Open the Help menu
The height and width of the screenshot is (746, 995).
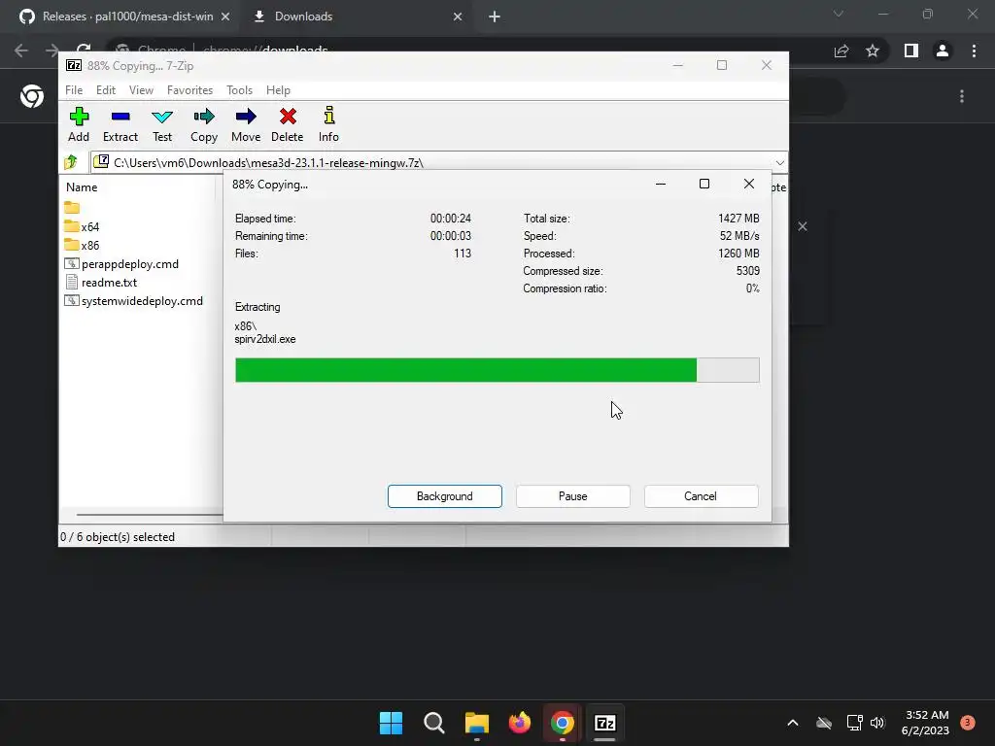click(278, 90)
